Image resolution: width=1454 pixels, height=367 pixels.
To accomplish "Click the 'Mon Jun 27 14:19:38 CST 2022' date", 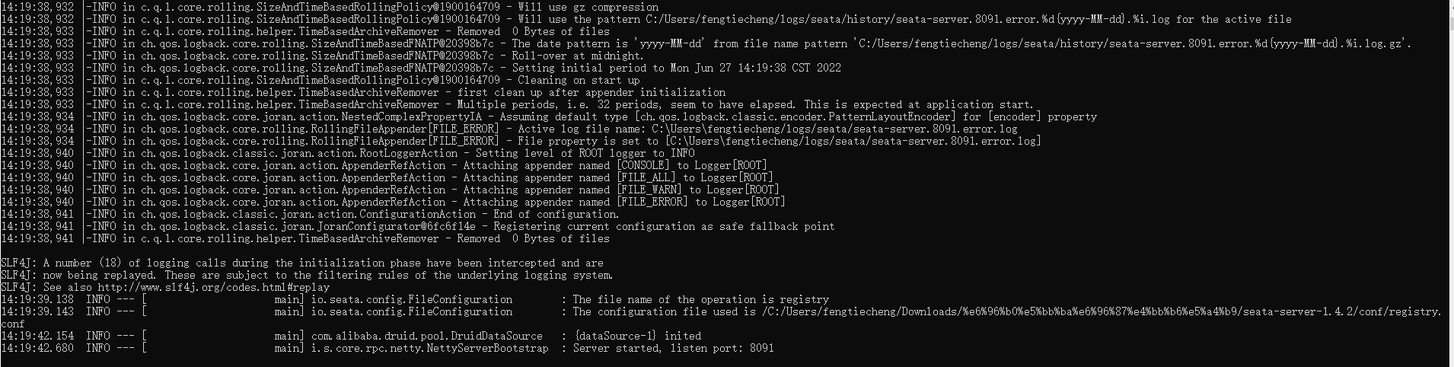I will pos(756,68).
